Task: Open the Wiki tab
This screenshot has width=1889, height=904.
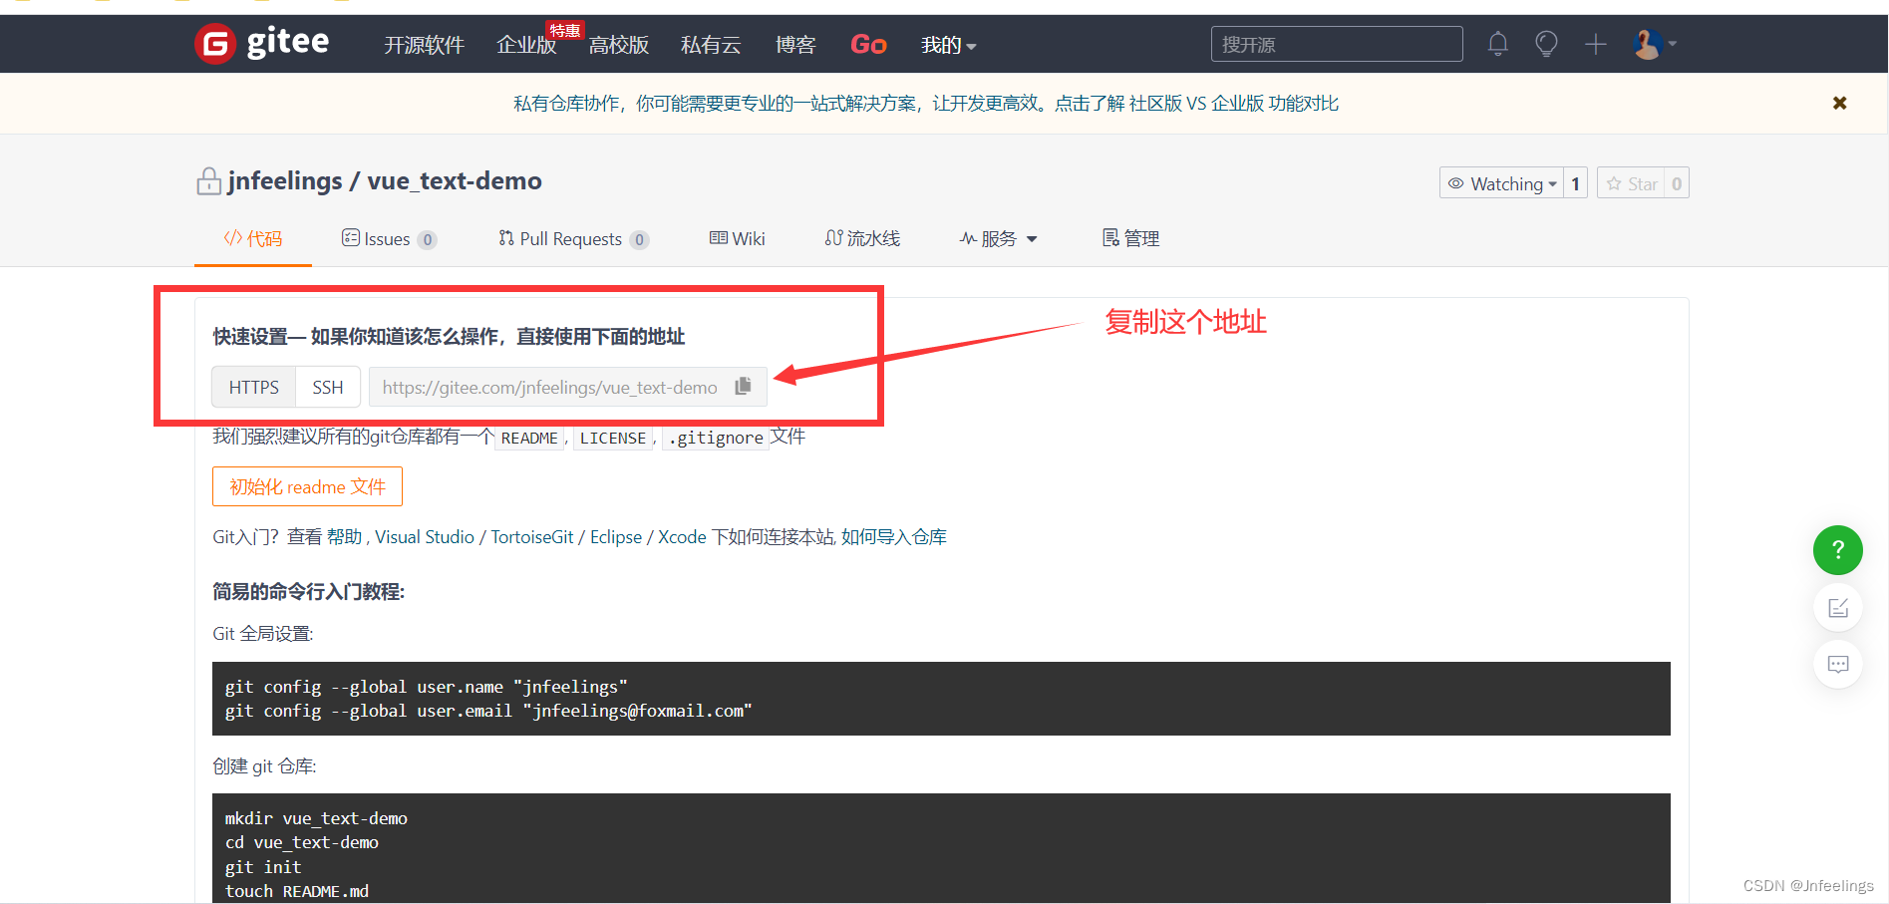Action: [x=738, y=238]
